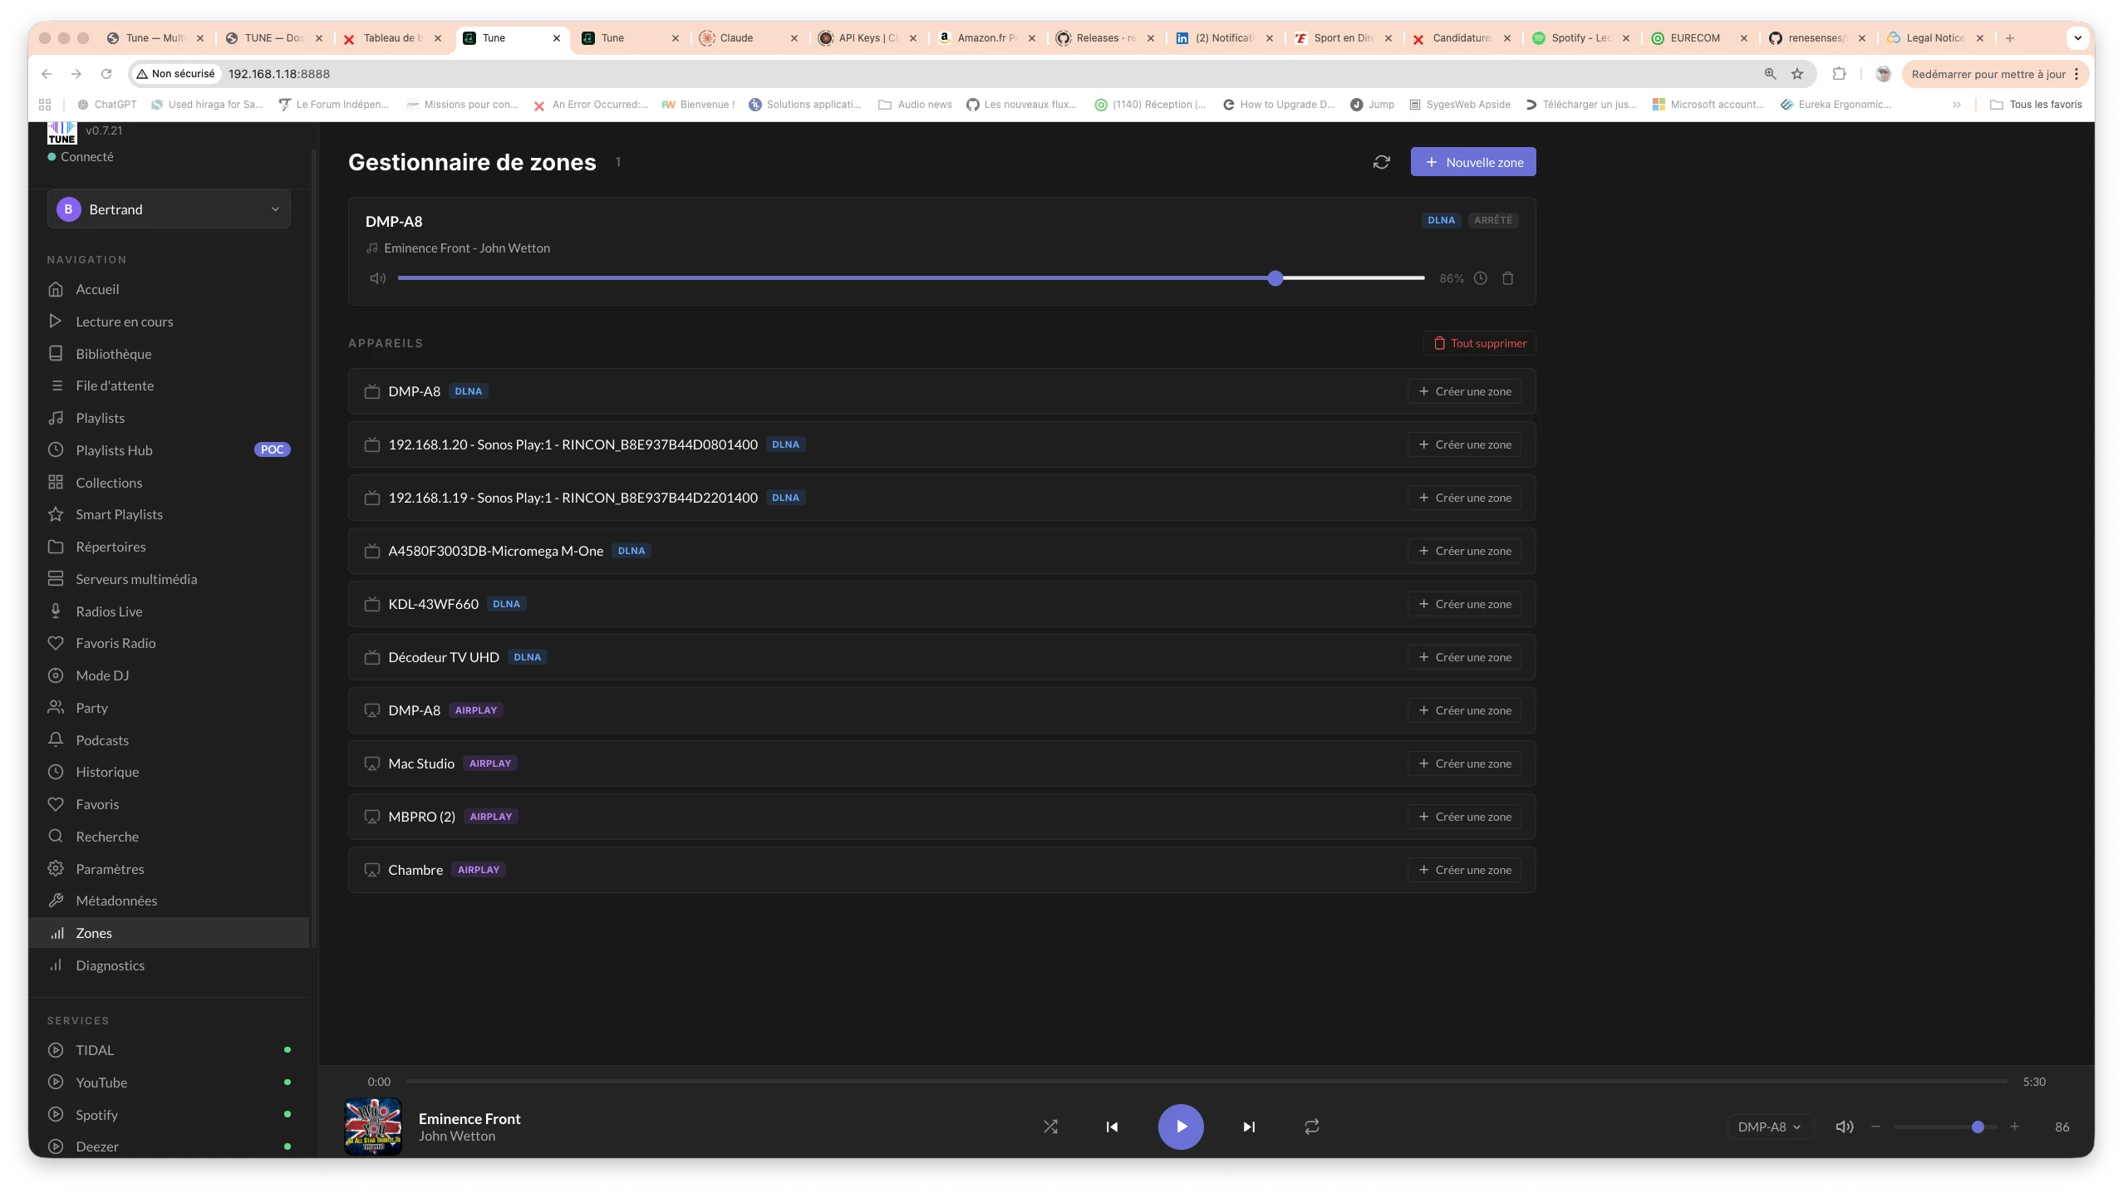Image resolution: width=2123 pixels, height=1193 pixels.
Task: Open Chrome extensions puzzle icon
Action: [1839, 74]
